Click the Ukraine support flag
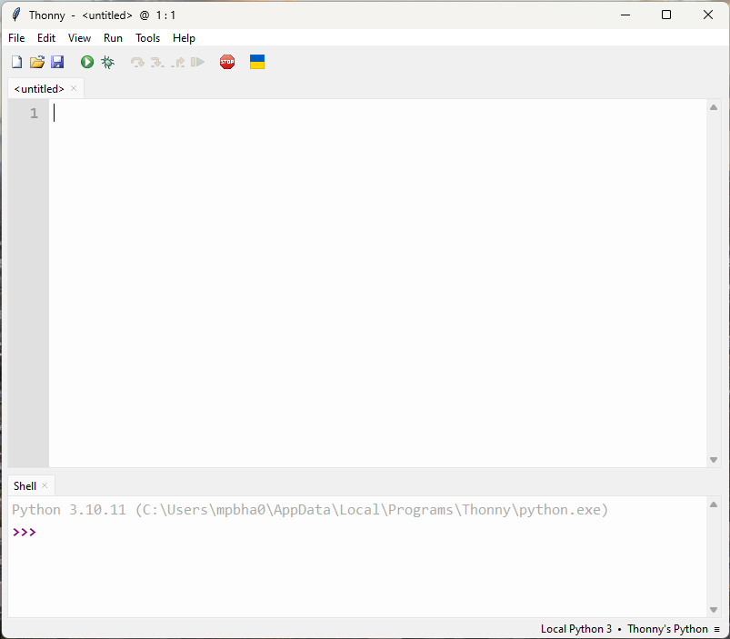The image size is (730, 639). [256, 61]
